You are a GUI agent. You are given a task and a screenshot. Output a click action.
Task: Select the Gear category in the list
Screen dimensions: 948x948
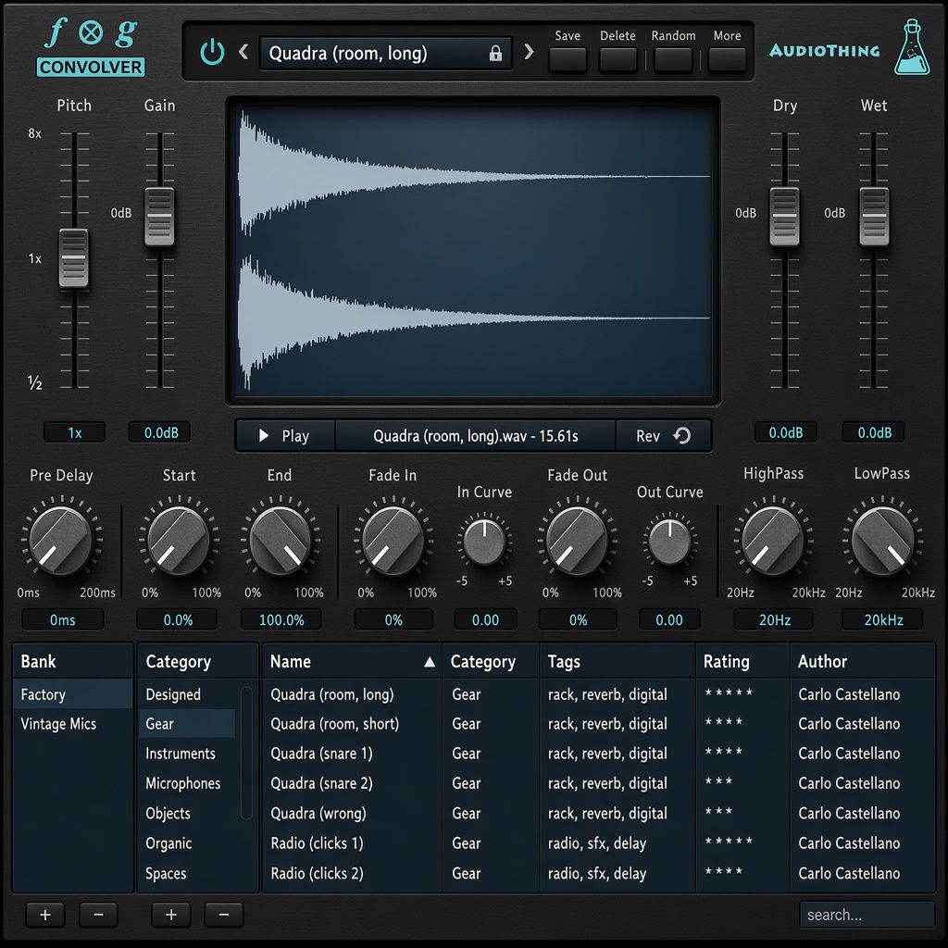point(187,724)
